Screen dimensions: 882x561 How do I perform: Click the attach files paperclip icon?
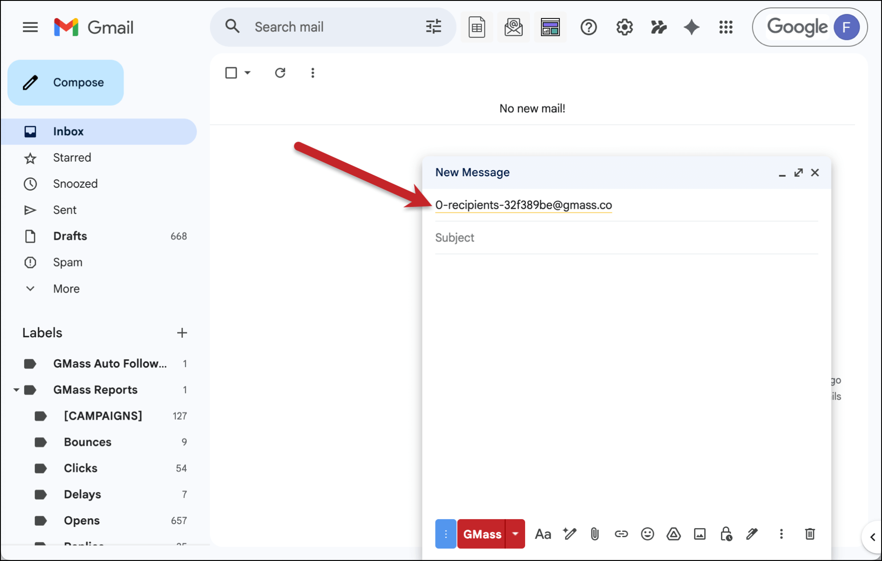[595, 534]
